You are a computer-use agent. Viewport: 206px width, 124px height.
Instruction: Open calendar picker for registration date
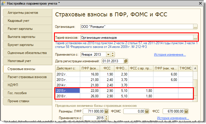[x=126, y=61]
